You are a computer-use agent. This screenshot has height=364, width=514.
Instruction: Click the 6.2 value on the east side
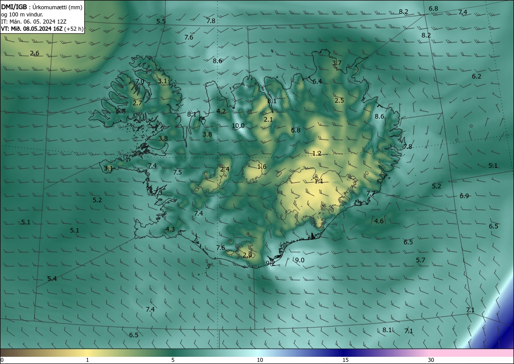[476, 76]
